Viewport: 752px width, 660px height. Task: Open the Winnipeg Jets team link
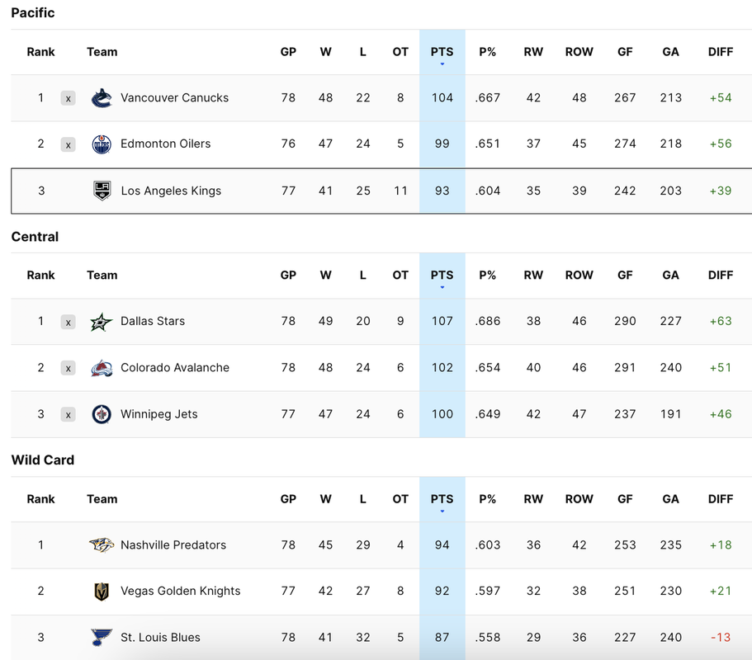coord(158,414)
